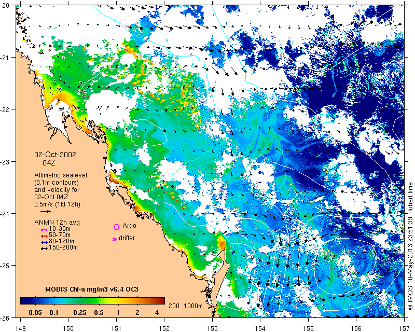
Task: Click the IMOS copyright timestamp text
Action: click(410, 246)
